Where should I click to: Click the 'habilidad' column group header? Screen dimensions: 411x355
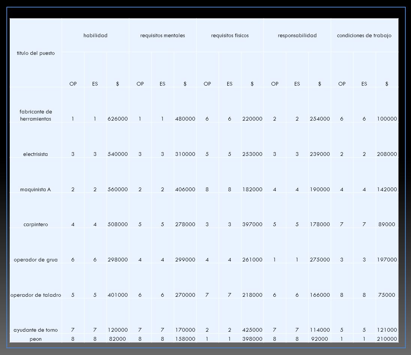point(95,35)
